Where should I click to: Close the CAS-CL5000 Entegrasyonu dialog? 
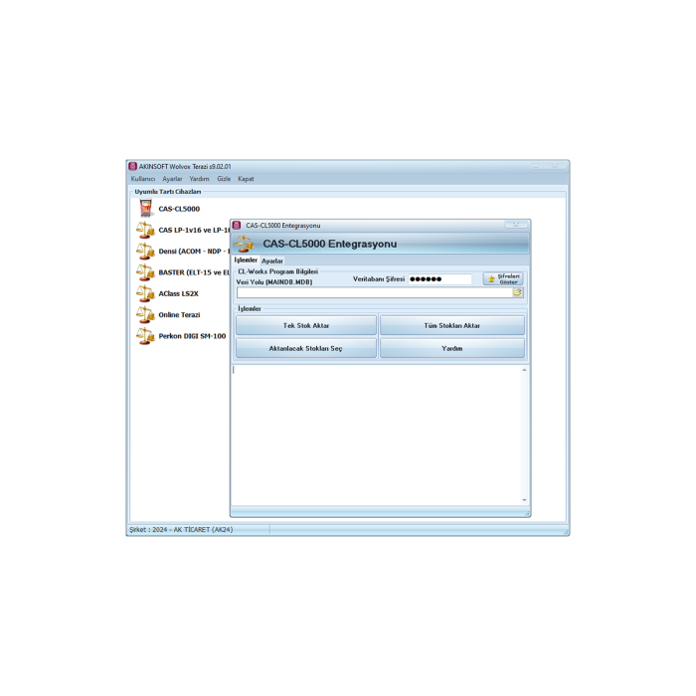[x=516, y=224]
